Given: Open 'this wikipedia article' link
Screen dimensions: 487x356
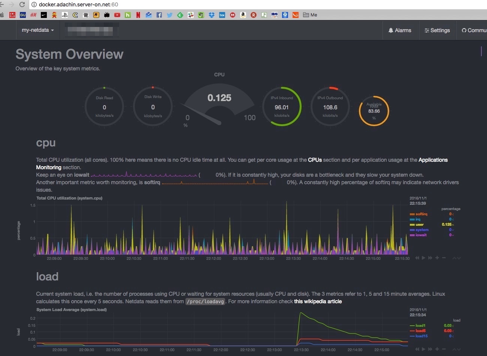Looking at the screenshot, I should point(318,301).
